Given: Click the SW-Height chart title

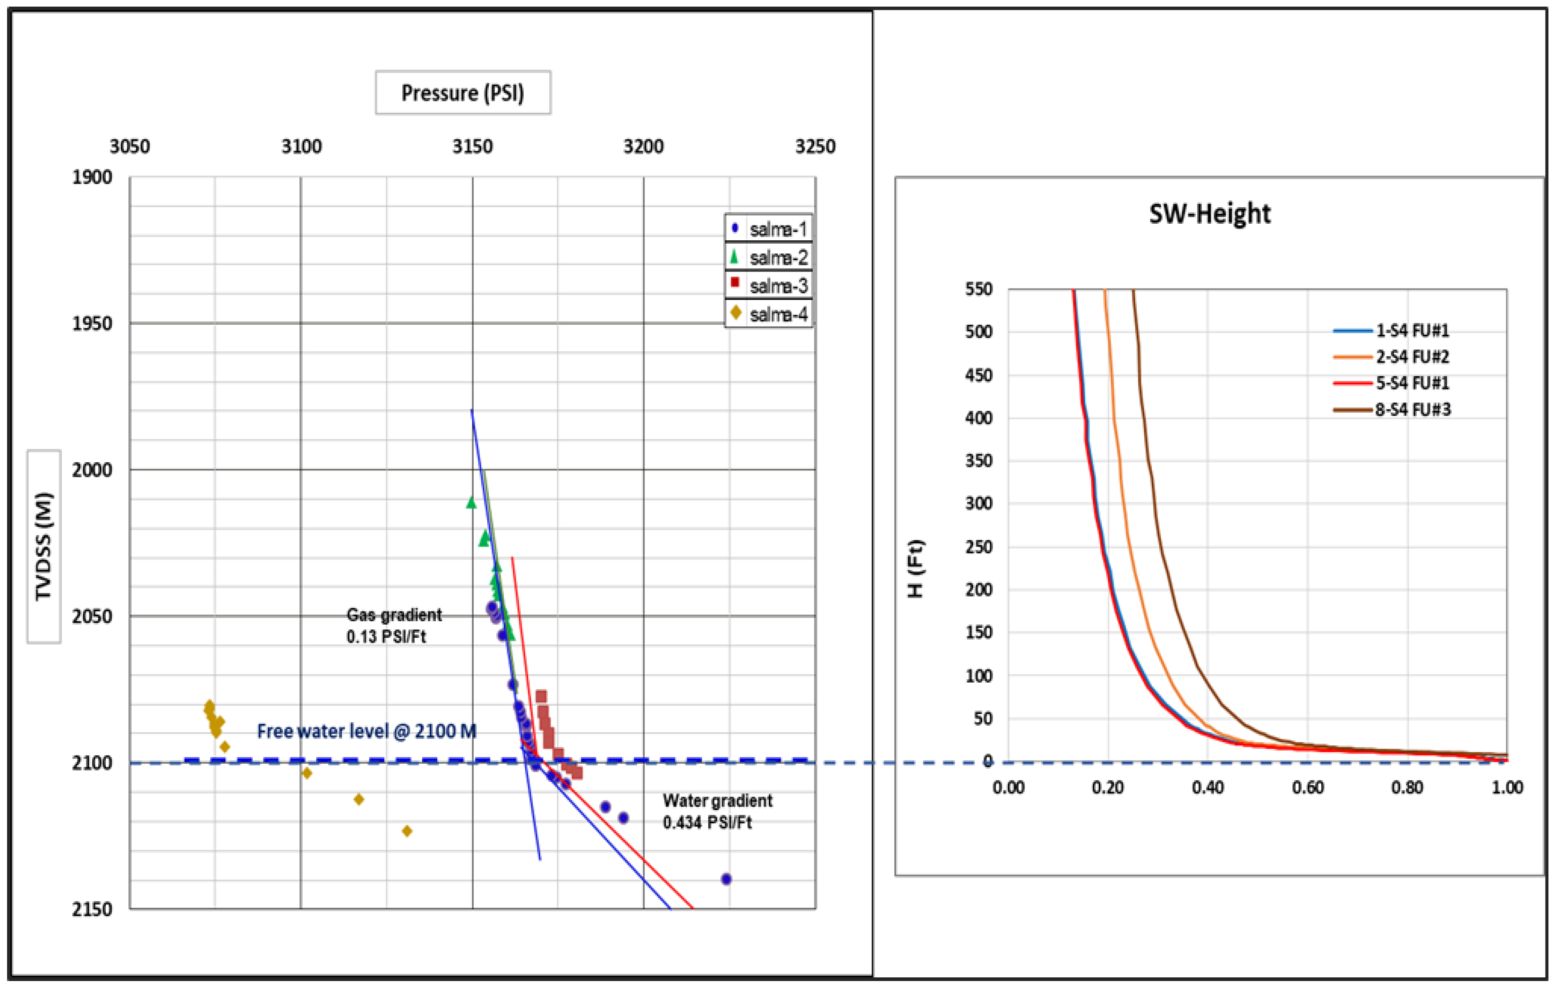Looking at the screenshot, I should point(1209,214).
